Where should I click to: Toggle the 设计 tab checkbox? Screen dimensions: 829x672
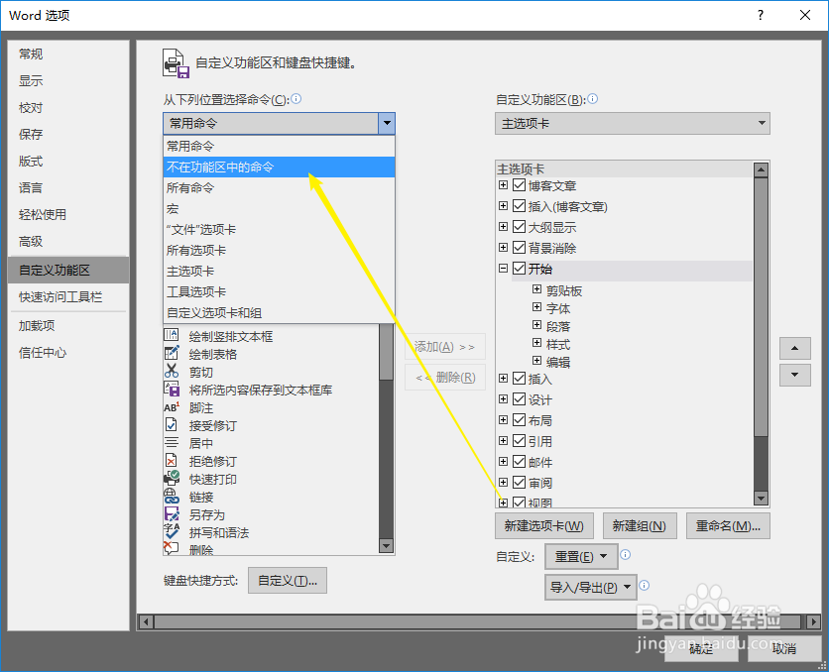(x=520, y=398)
